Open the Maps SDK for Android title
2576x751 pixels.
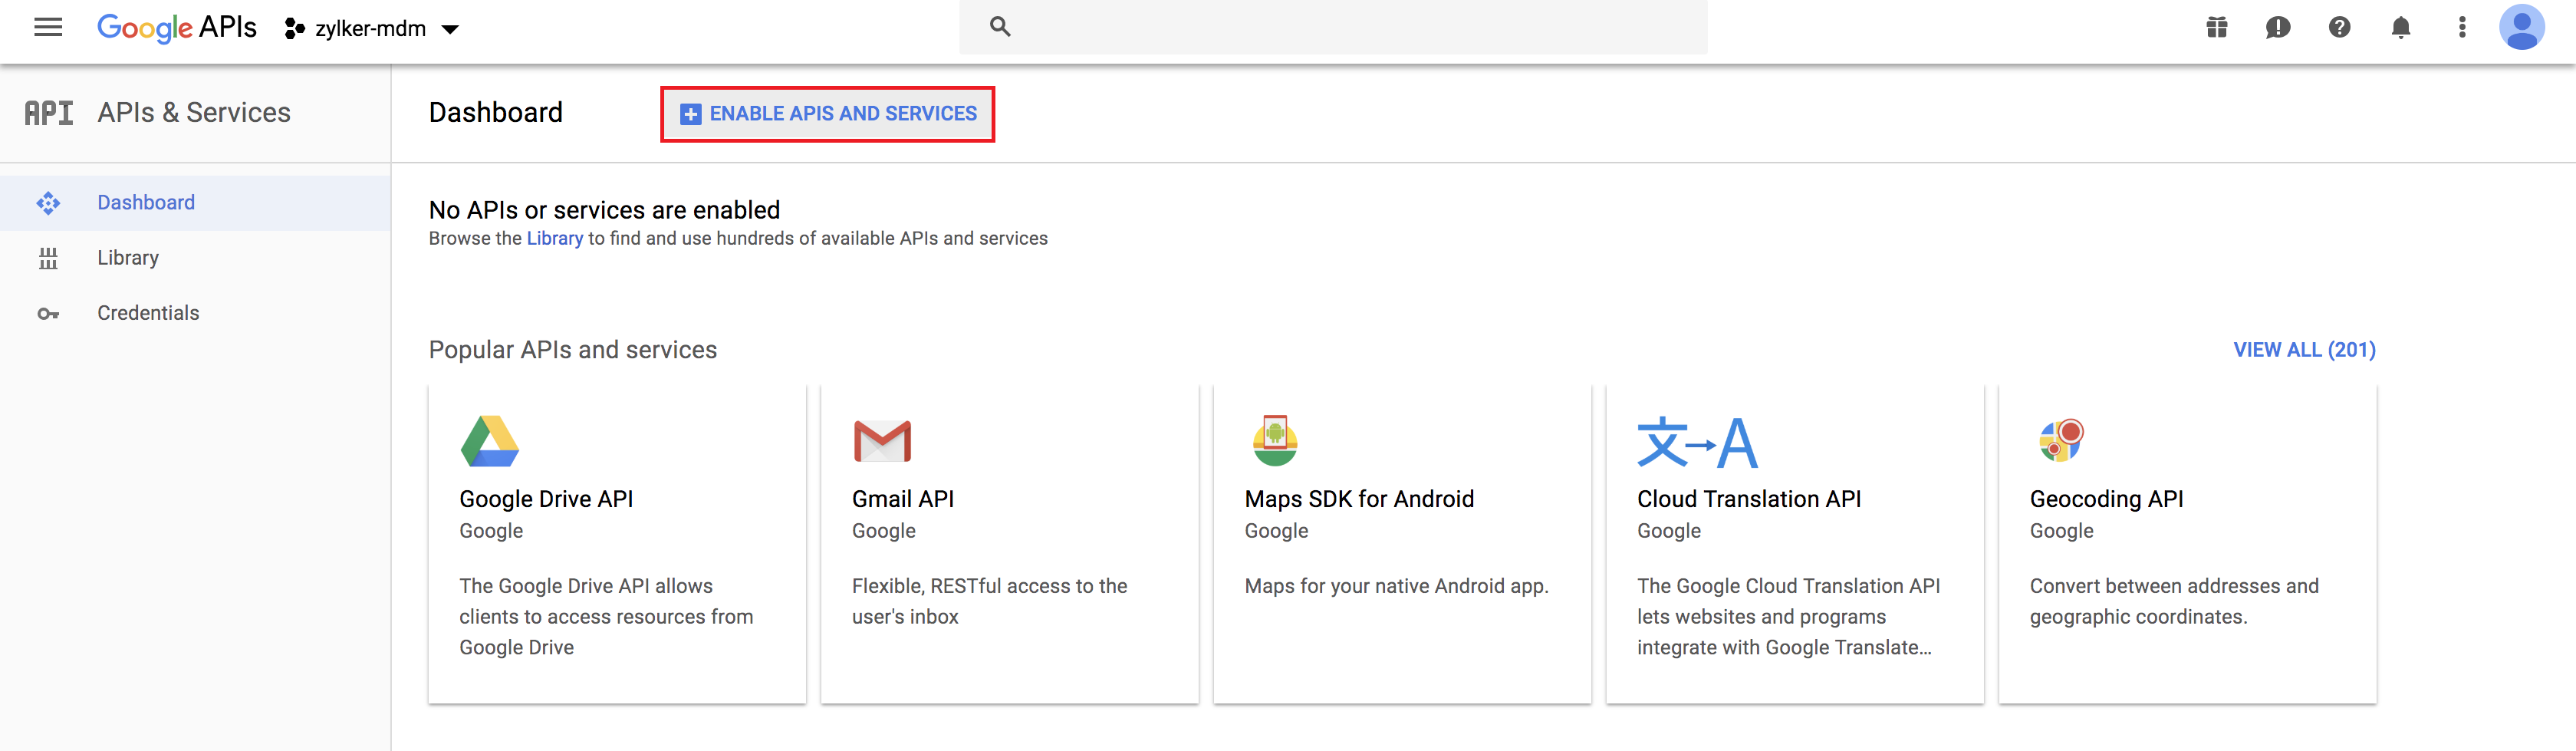tap(1359, 499)
